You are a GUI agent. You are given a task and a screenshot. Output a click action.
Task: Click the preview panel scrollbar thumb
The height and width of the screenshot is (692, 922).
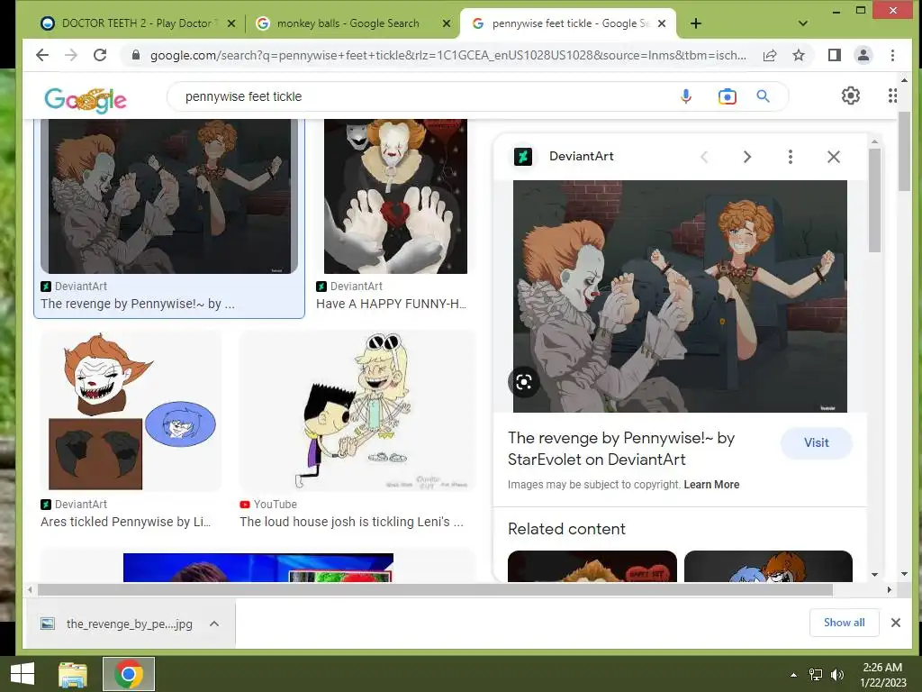click(874, 200)
